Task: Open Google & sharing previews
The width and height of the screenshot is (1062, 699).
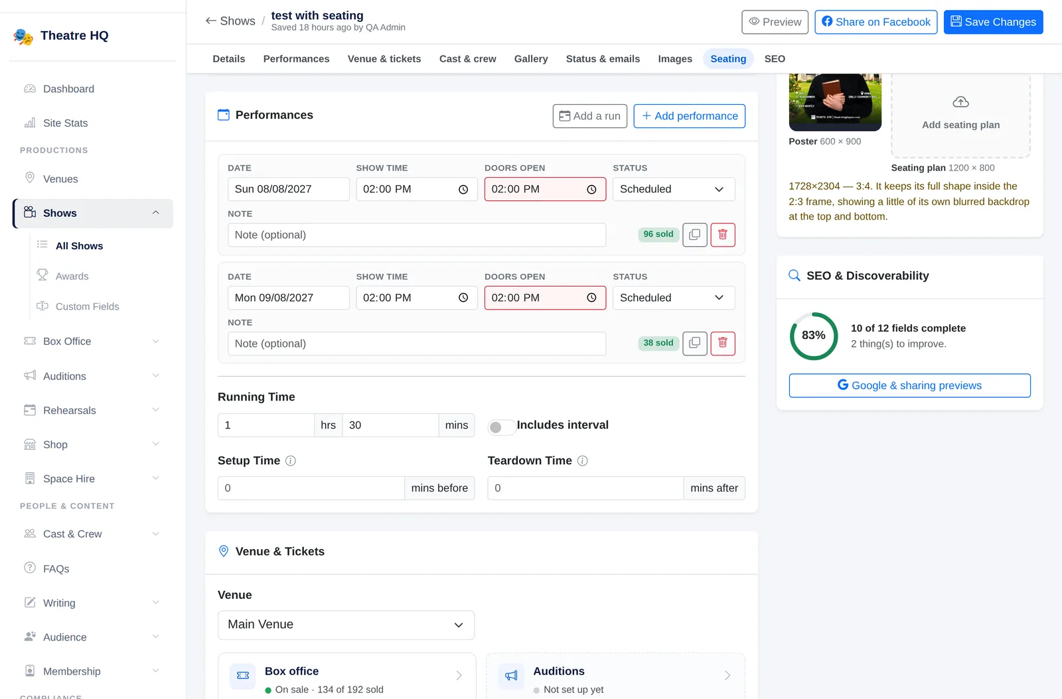Action: click(909, 385)
